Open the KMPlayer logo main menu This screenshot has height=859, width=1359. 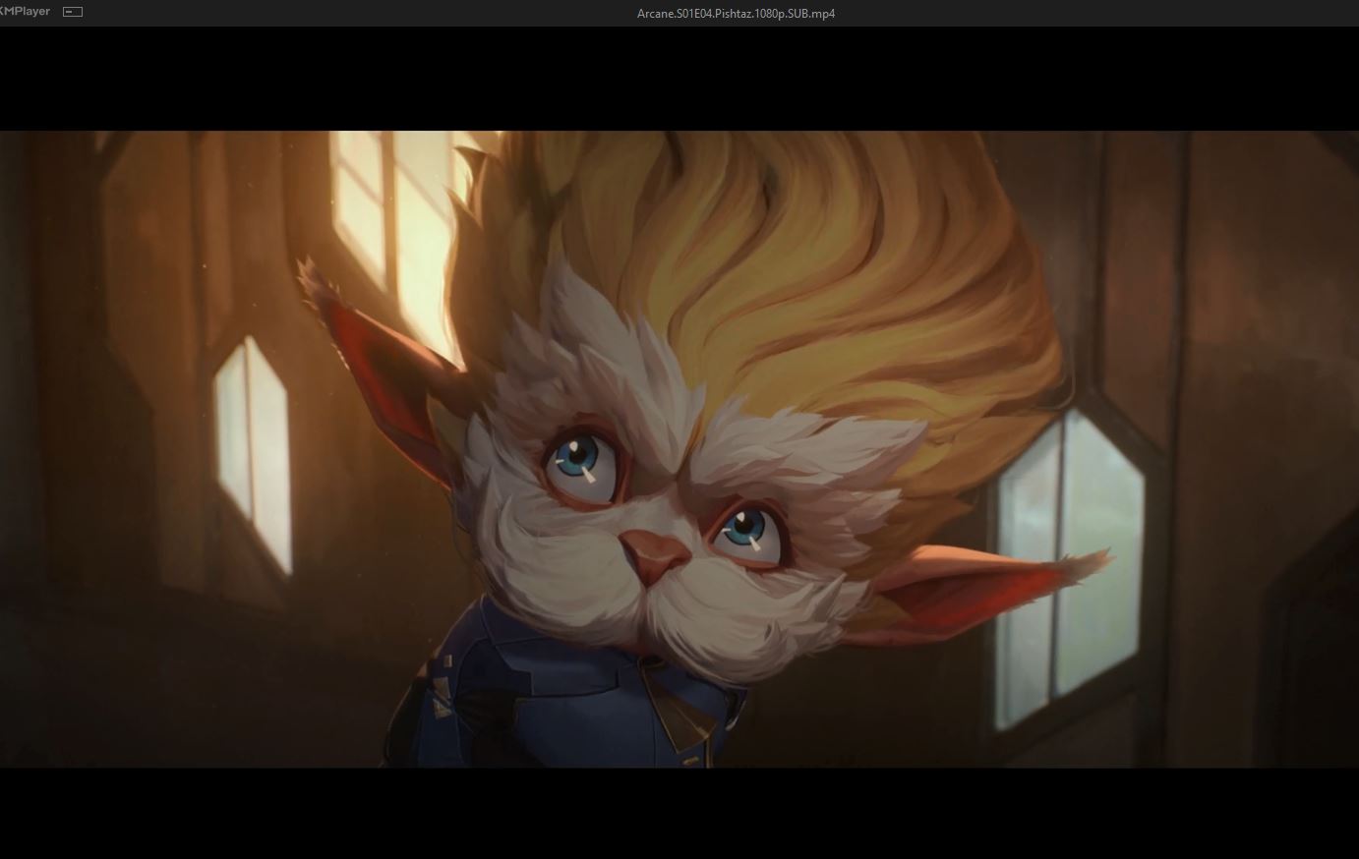point(26,12)
